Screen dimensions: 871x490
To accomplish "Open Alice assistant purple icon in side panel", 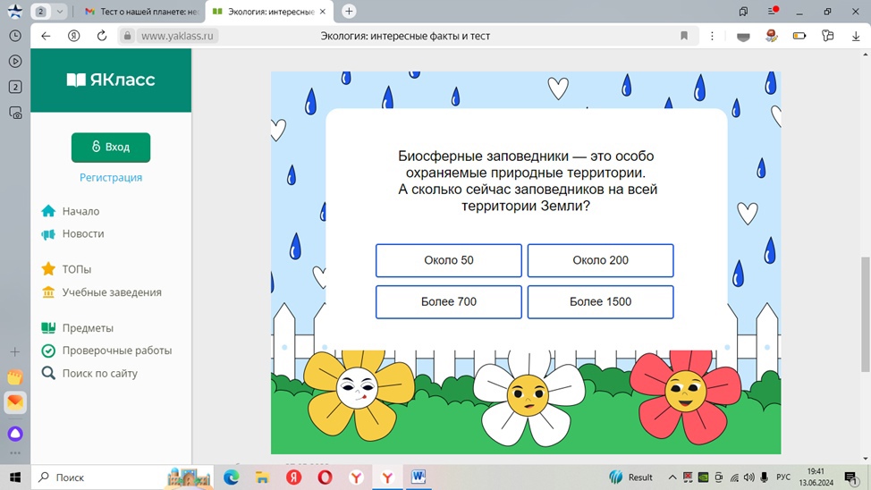I will point(15,434).
